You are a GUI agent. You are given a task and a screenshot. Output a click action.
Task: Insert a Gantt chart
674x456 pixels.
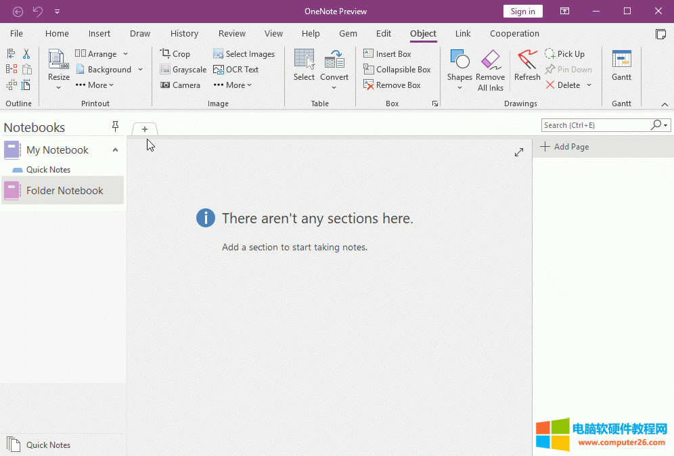tap(621, 66)
